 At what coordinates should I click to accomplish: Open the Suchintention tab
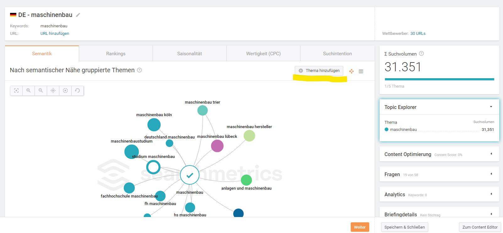[338, 54]
